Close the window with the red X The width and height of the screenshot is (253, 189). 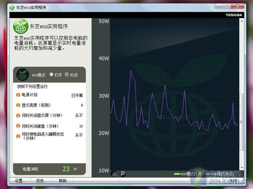pos(238,7)
